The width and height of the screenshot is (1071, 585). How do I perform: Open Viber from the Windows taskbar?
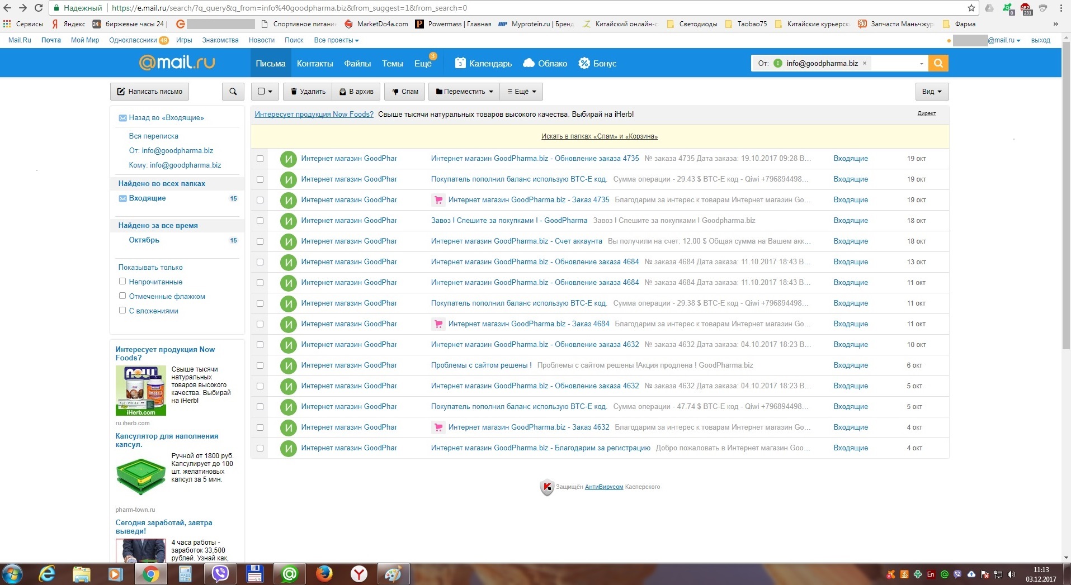(x=220, y=574)
